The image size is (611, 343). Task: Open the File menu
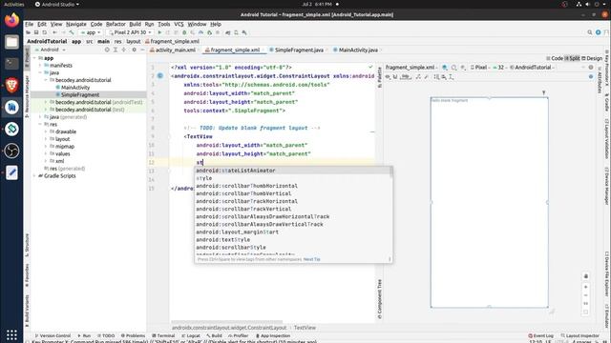click(30, 24)
